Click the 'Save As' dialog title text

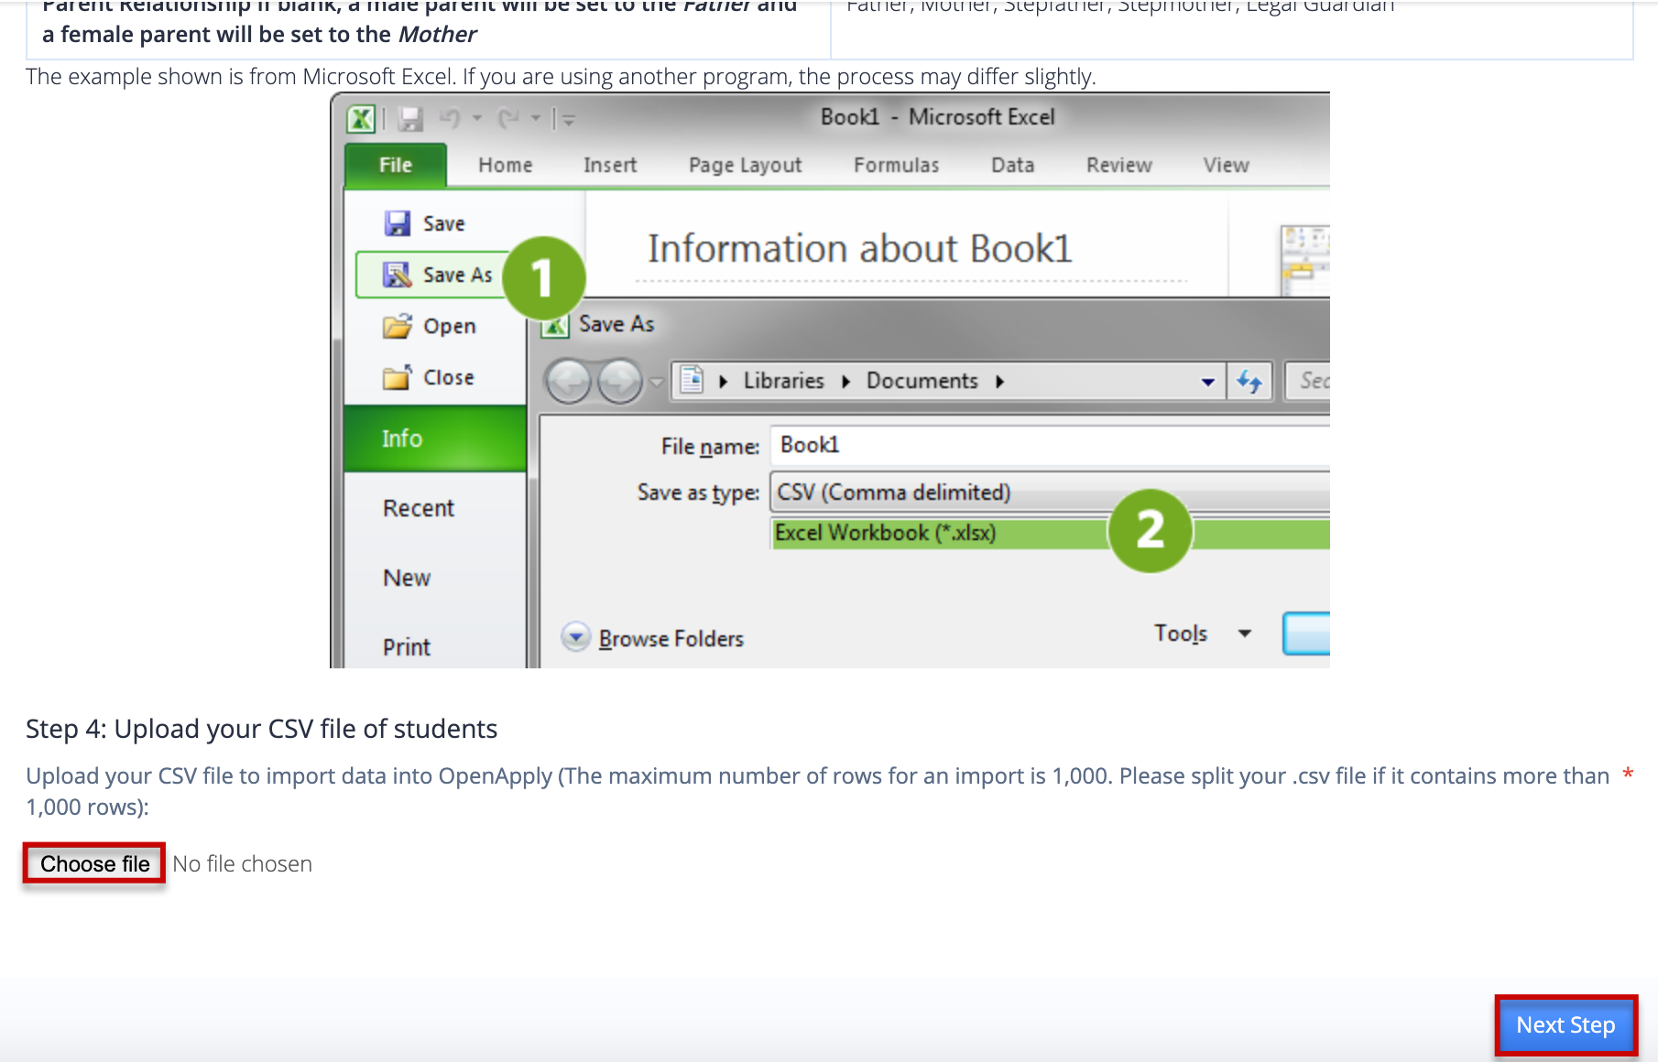(x=616, y=324)
